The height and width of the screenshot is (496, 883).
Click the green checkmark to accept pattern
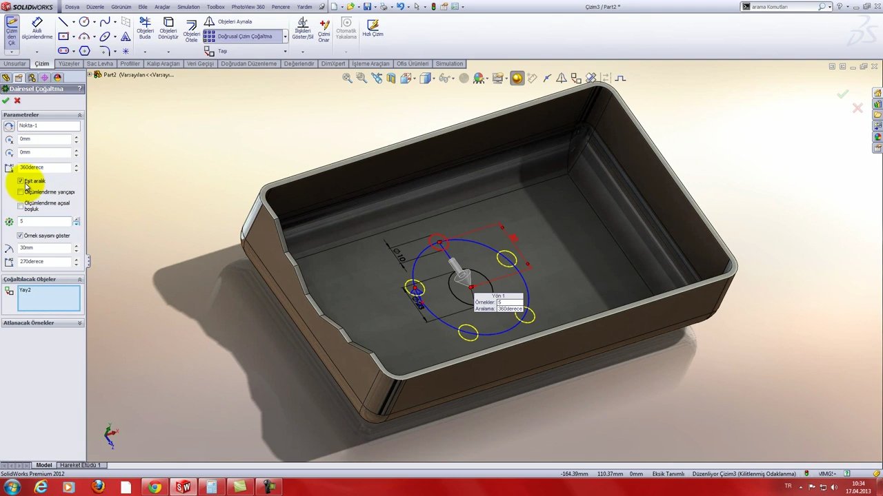(6, 101)
